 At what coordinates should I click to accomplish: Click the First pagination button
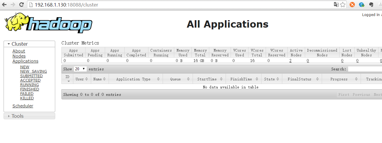click(x=344, y=95)
